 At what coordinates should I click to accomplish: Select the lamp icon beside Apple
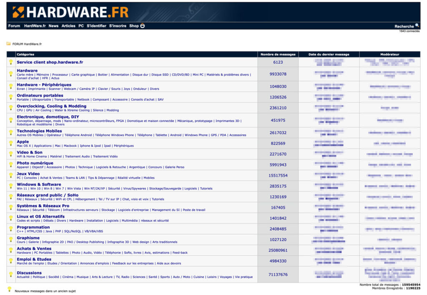coord(10,143)
